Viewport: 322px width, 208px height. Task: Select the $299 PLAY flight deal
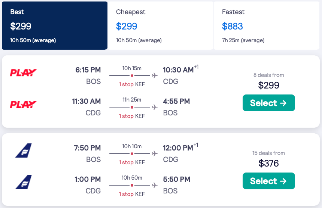268,103
